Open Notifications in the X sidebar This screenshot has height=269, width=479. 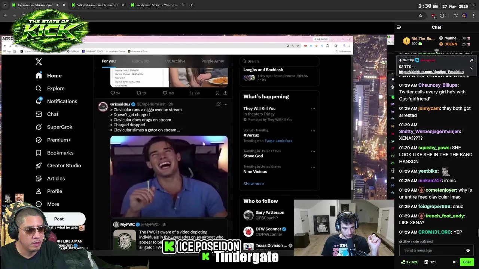(x=56, y=101)
